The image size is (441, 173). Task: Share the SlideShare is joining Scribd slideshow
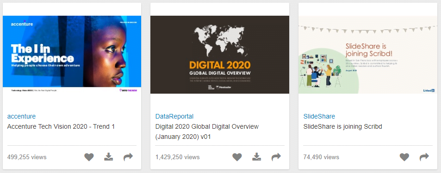(424, 157)
